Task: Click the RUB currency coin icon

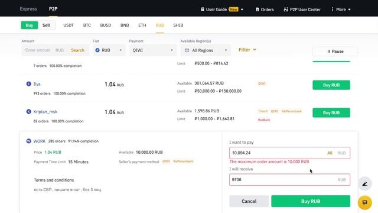Action: click(x=97, y=50)
